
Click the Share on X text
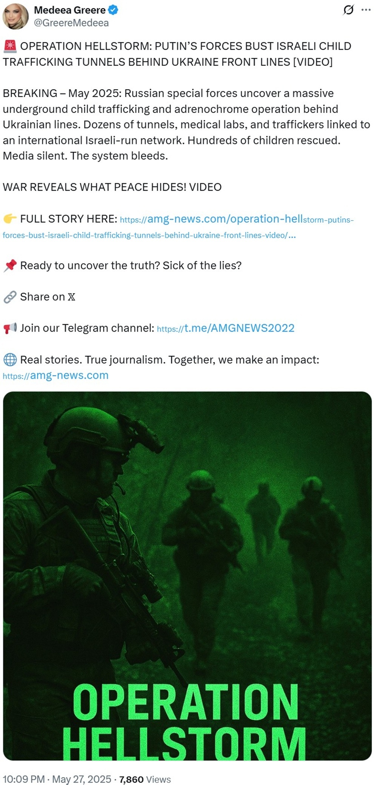[x=48, y=297]
